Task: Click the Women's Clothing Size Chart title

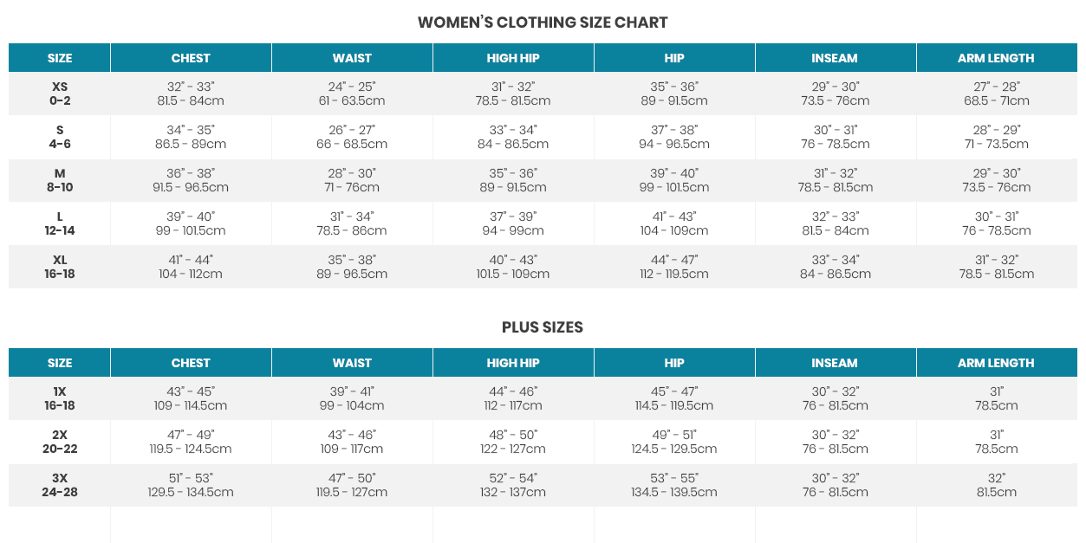Action: tap(543, 23)
